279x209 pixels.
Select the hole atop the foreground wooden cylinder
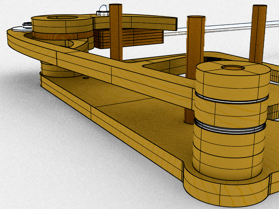[x=233, y=67]
